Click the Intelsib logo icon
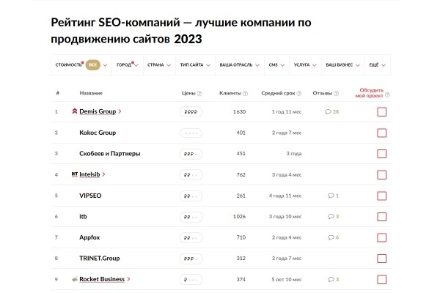 click(75, 174)
